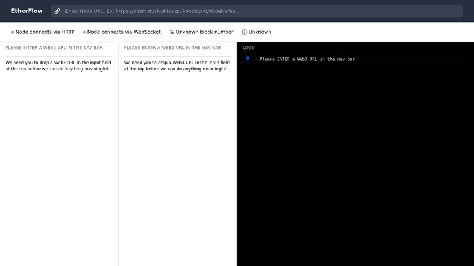
Task: Click the info circle icon near Unknown
Action: click(244, 32)
